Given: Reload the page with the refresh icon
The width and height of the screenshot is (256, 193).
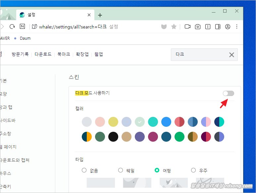Looking at the screenshot, I should tap(12, 26).
